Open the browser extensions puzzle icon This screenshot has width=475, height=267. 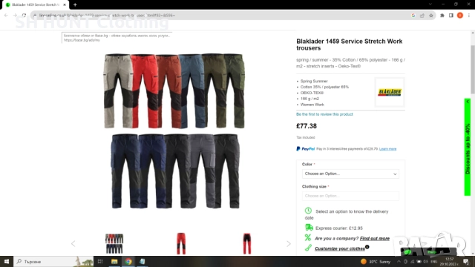pos(442,16)
